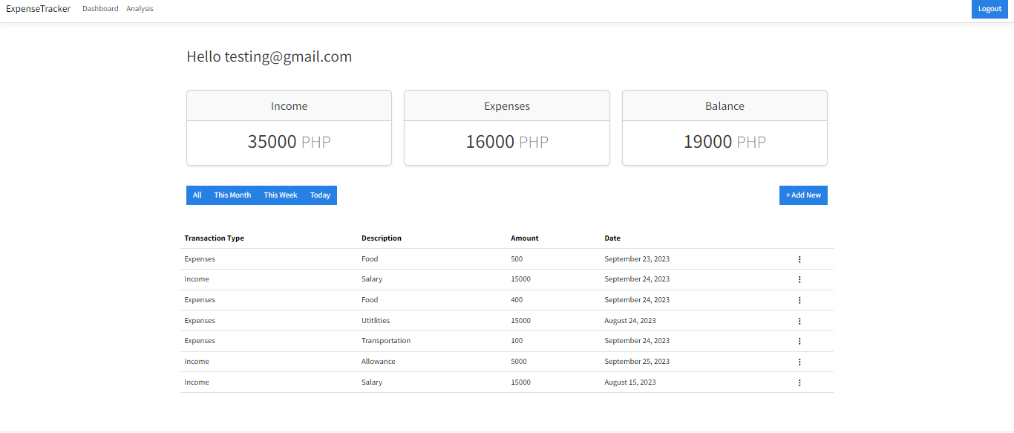This screenshot has width=1014, height=433.
Task: Log out of the account
Action: [990, 9]
